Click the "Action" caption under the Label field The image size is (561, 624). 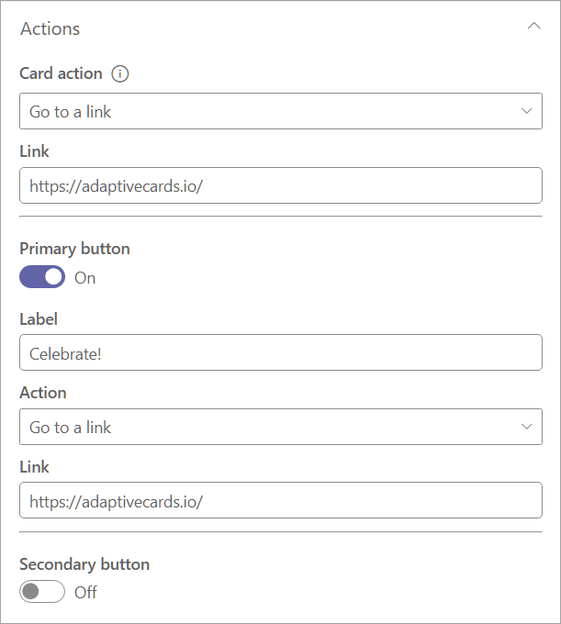[x=43, y=393]
